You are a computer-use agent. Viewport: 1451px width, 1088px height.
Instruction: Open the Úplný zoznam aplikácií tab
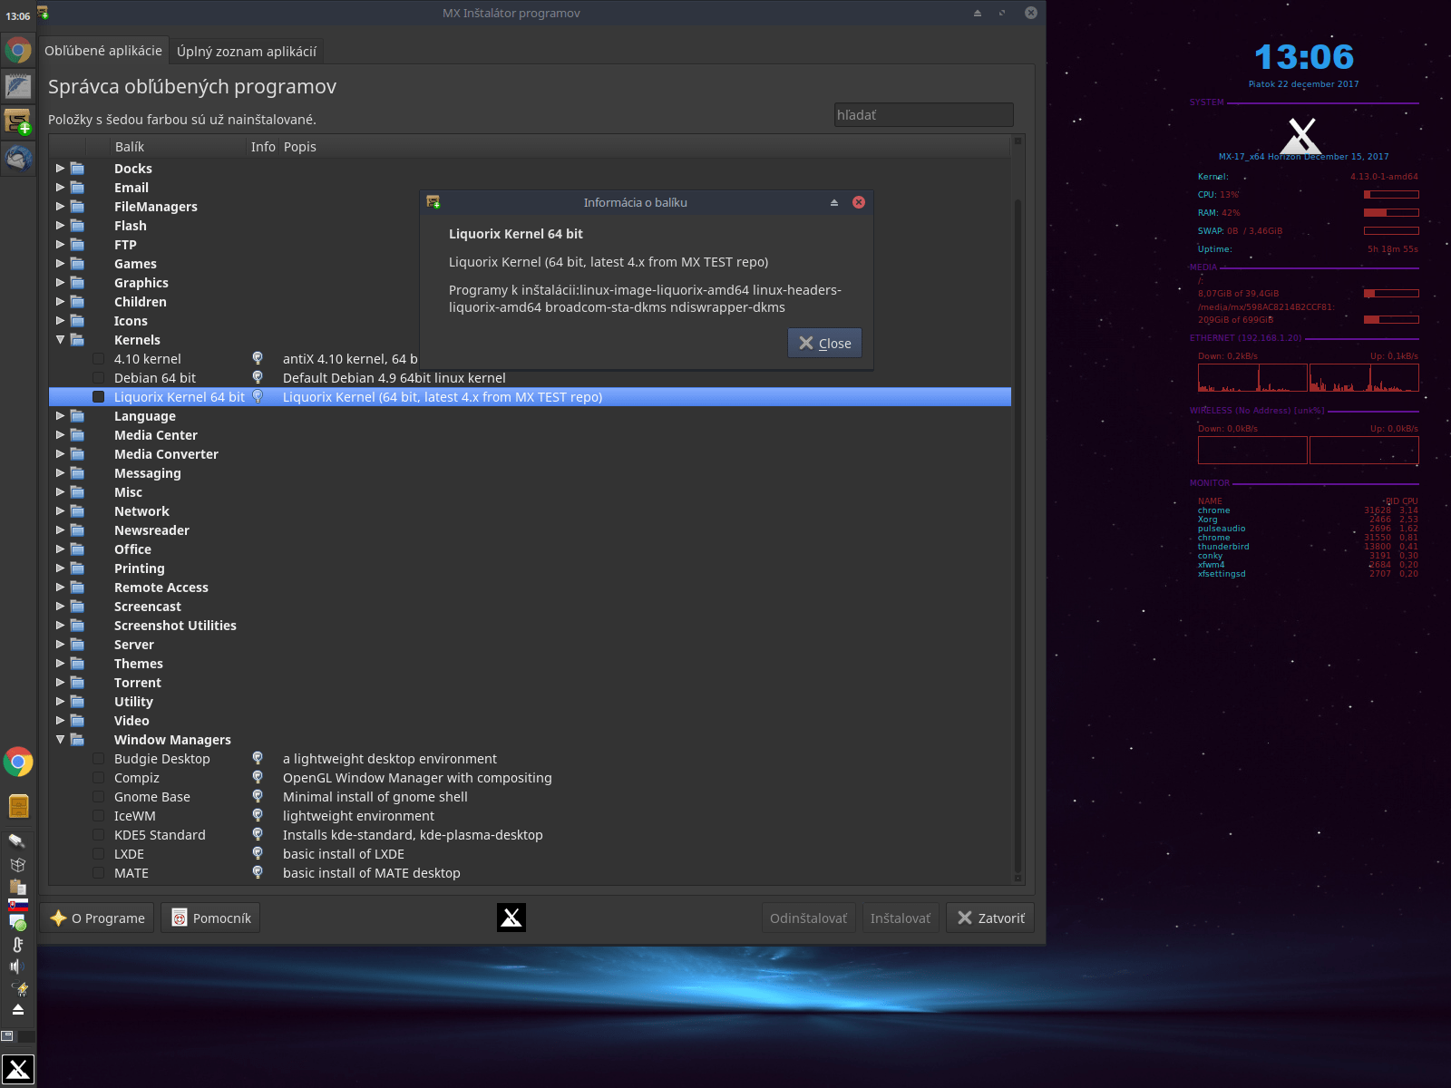[247, 52]
